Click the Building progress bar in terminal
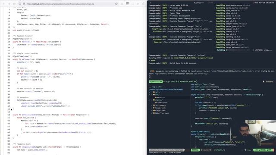 238,50
